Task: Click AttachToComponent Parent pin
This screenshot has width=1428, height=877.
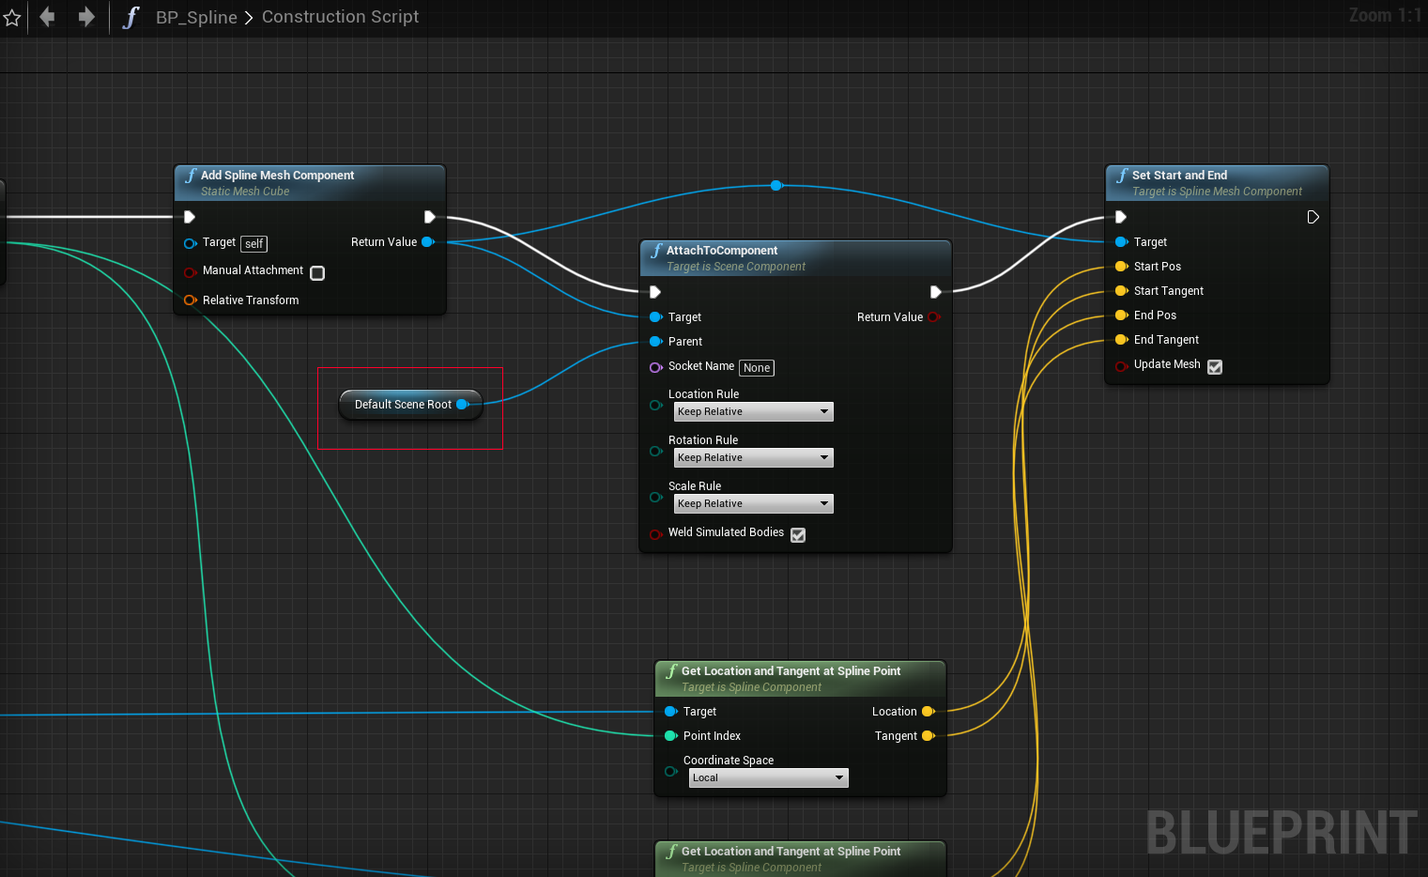Action: (x=655, y=342)
